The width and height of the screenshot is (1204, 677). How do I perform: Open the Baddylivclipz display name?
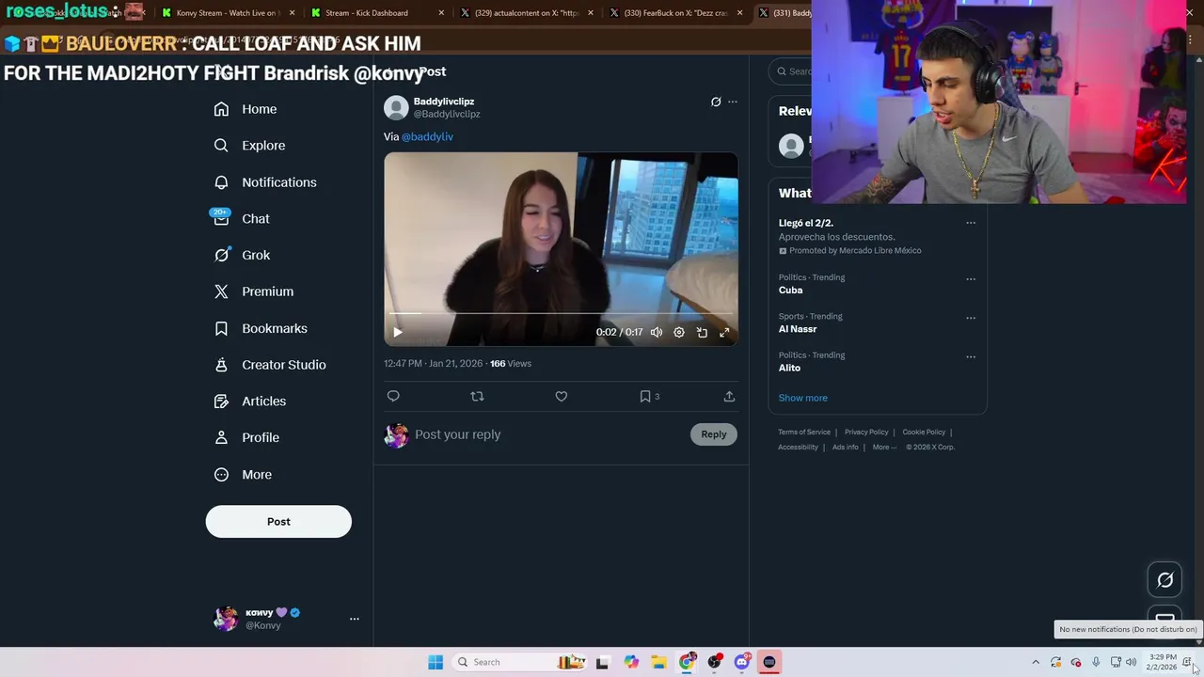coord(444,102)
